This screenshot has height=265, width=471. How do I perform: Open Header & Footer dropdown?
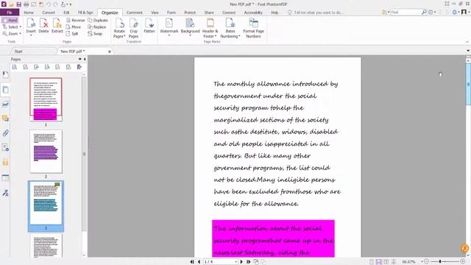click(x=210, y=34)
